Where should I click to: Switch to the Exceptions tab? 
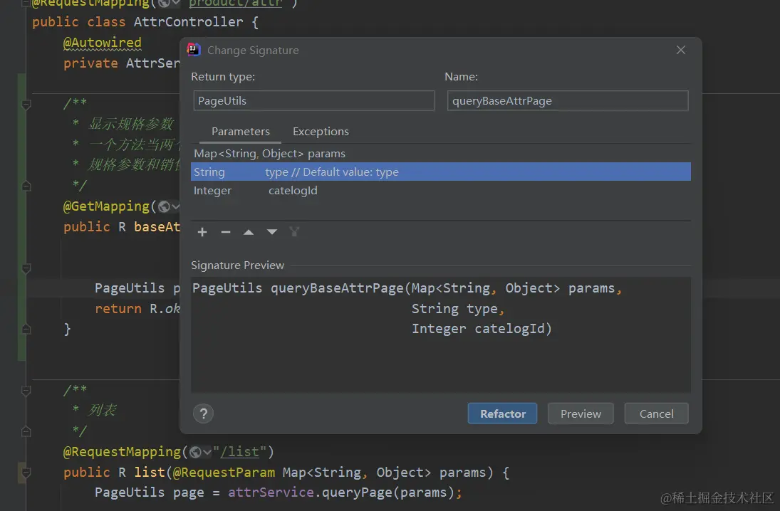point(321,131)
